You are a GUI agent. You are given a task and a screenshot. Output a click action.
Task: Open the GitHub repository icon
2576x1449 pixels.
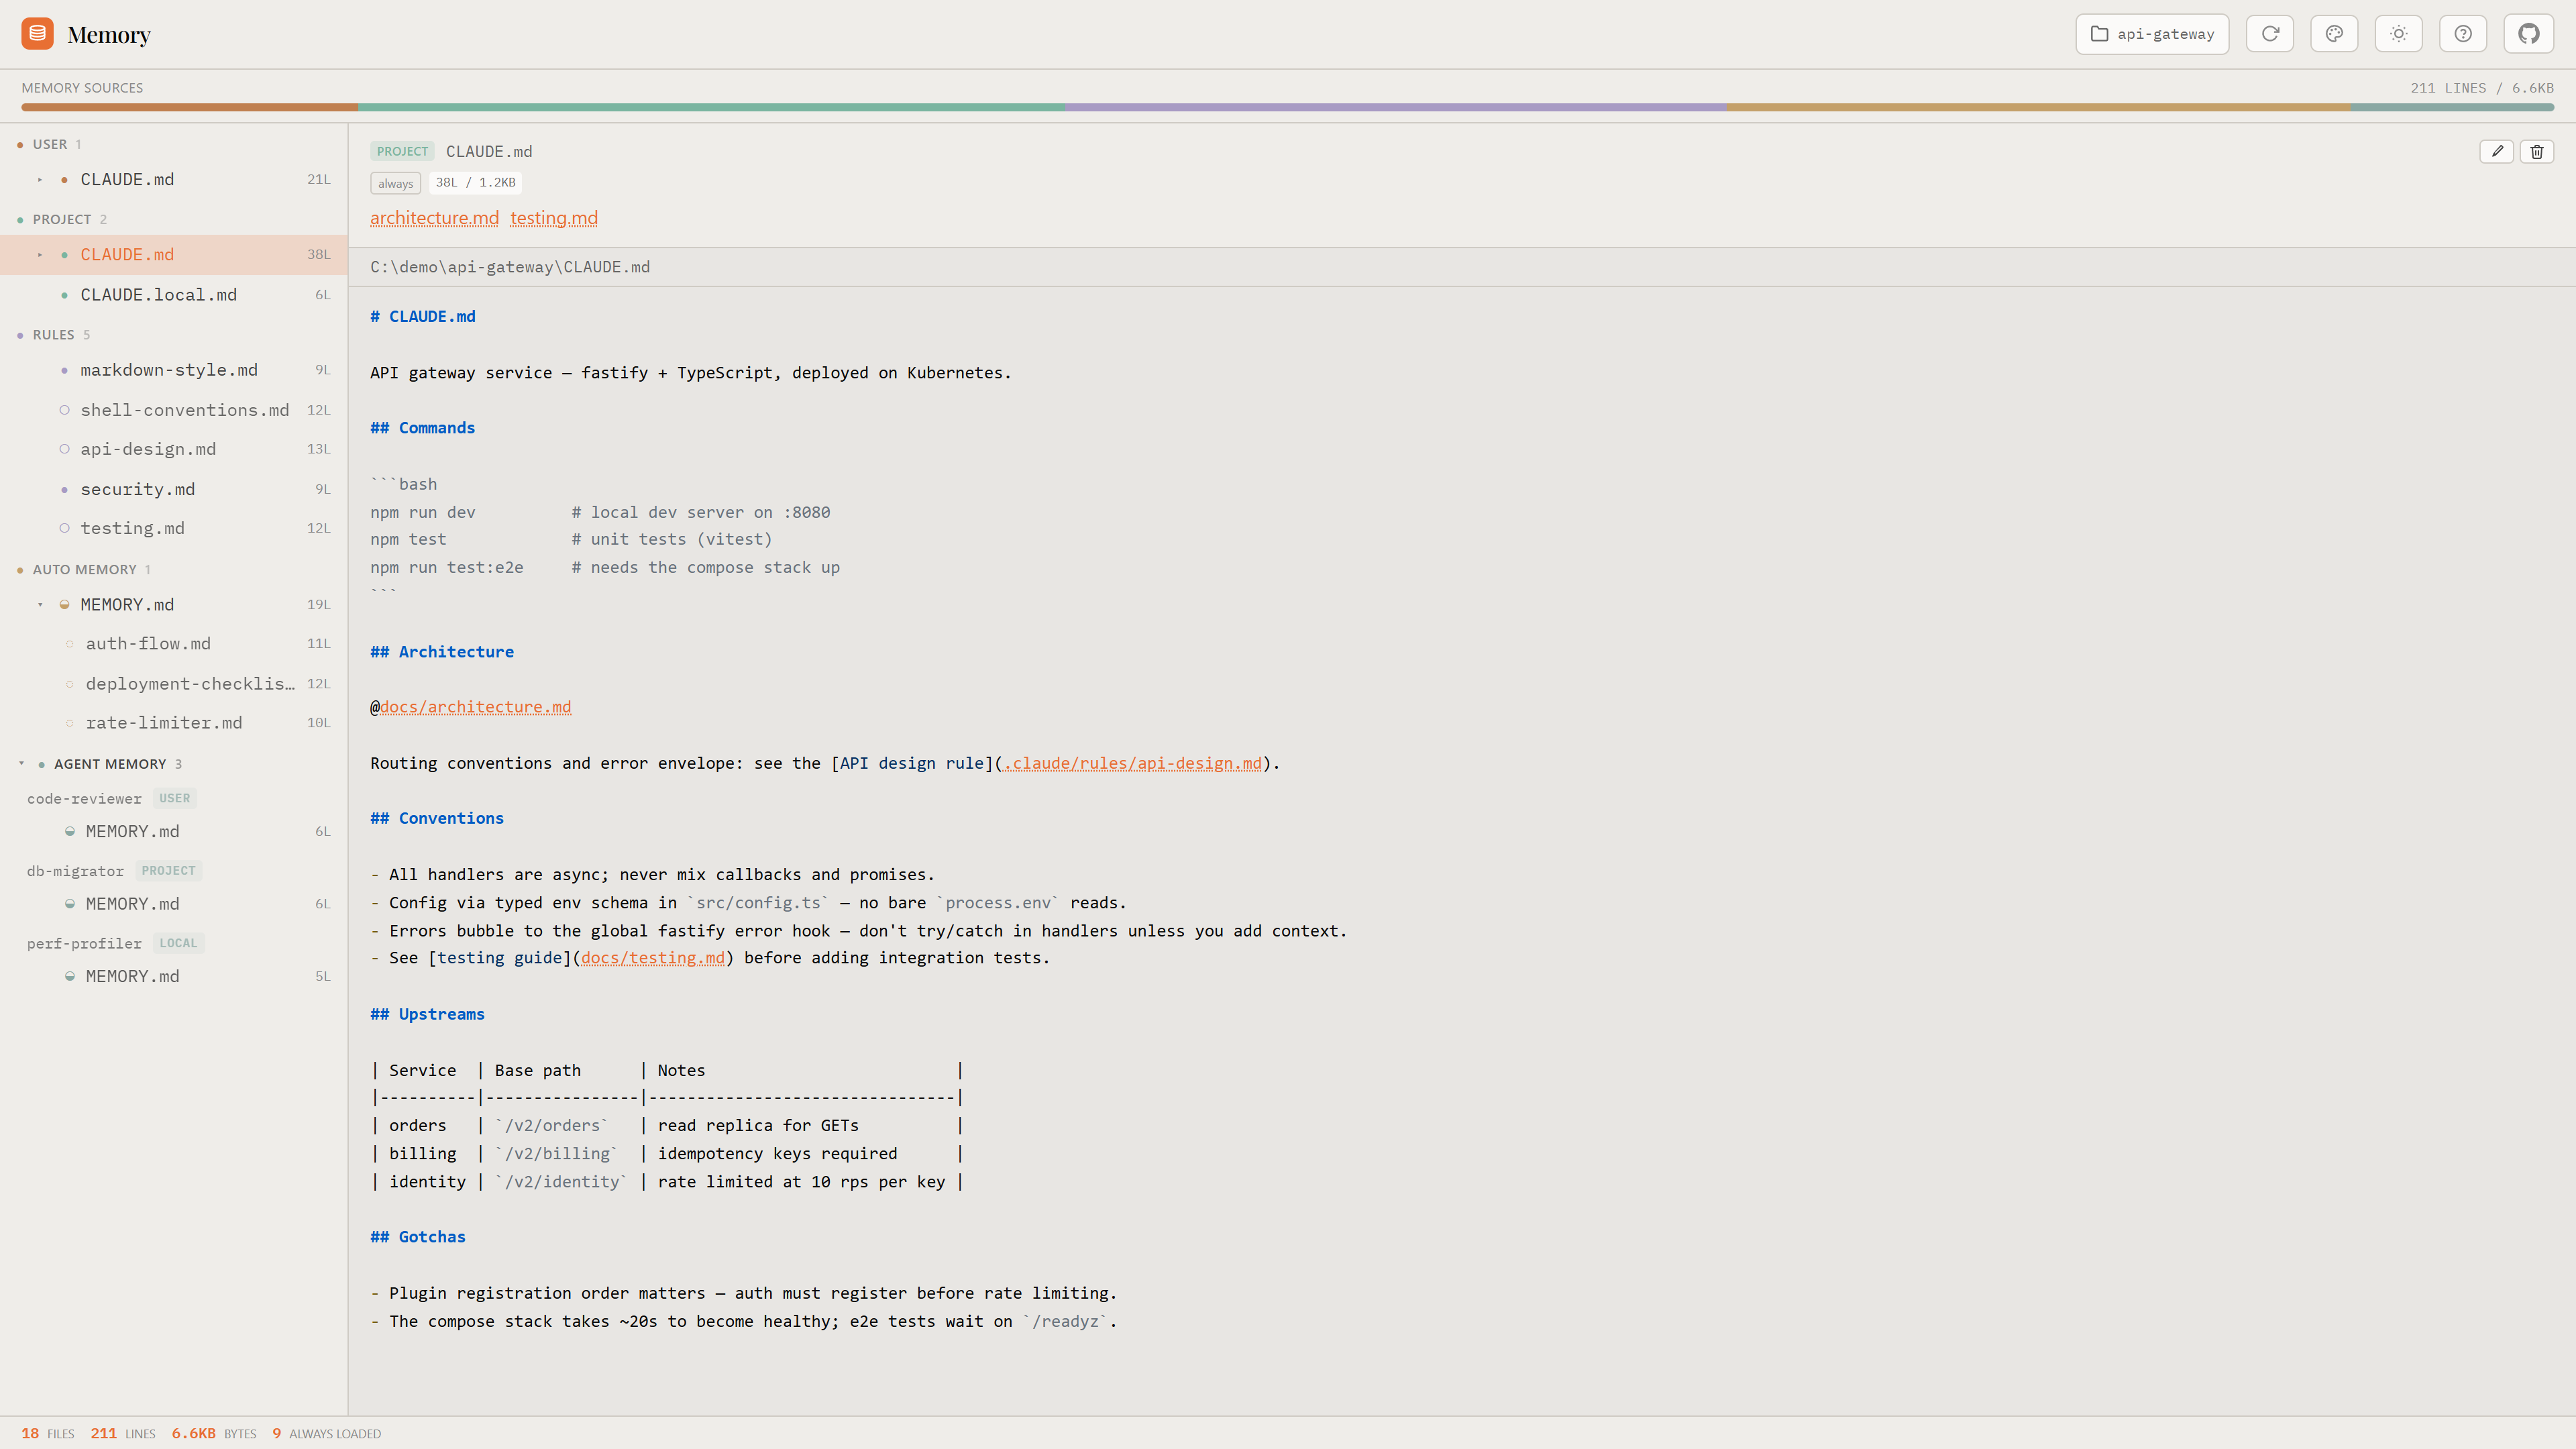[x=2528, y=34]
